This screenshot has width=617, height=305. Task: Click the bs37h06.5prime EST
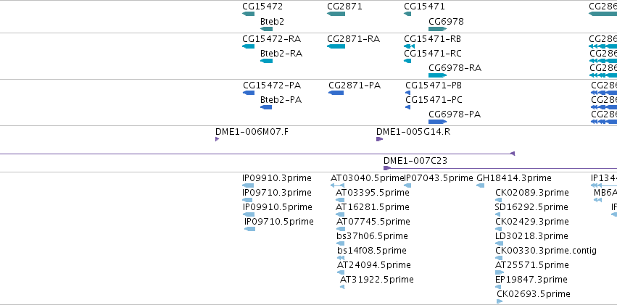coord(341,243)
